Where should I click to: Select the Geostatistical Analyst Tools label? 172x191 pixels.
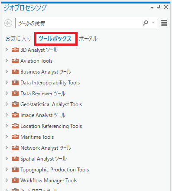pyautogui.click(x=51, y=104)
